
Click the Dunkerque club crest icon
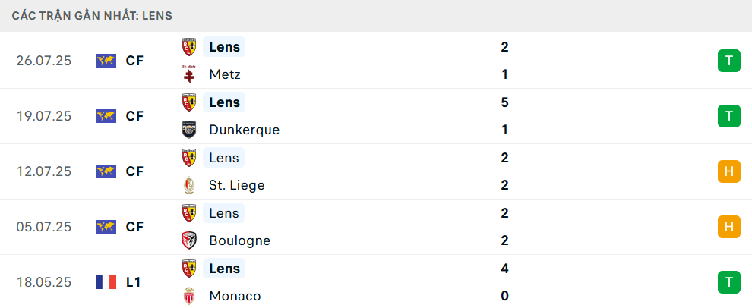[x=189, y=130]
